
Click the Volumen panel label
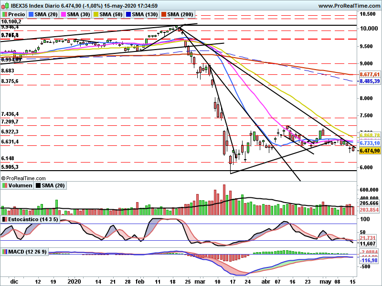tap(20, 185)
